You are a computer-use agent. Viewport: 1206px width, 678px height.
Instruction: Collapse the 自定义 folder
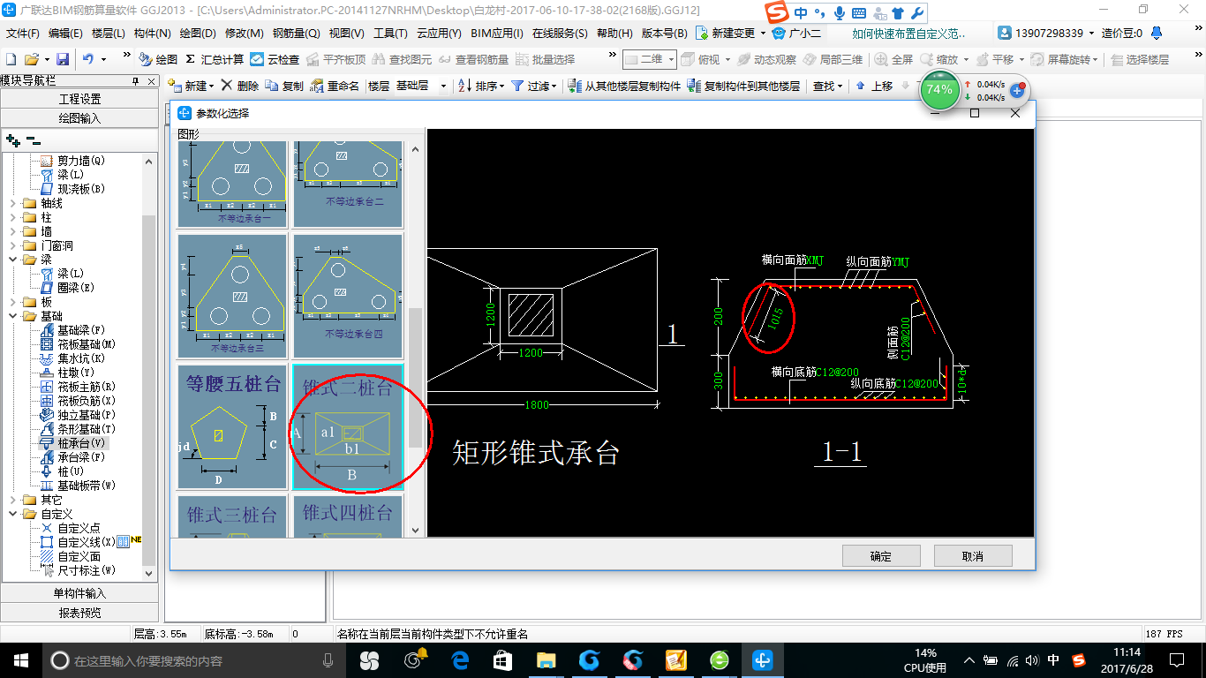pos(13,514)
